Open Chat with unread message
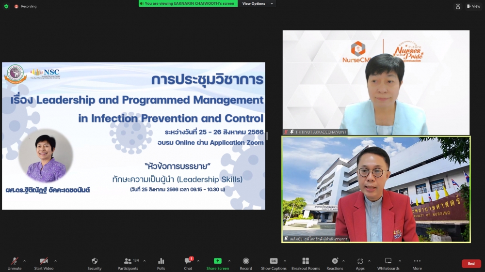Viewport: 485px width, 272px height. 188,263
